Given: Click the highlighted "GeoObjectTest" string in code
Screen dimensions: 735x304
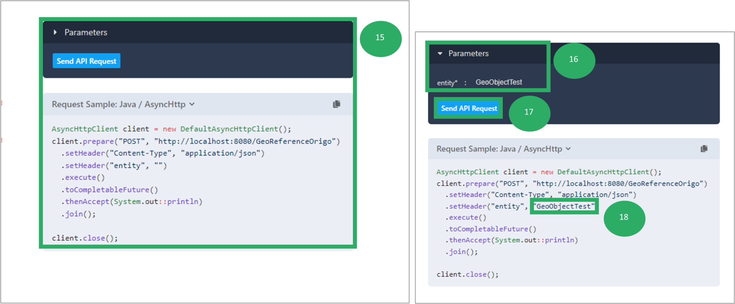Looking at the screenshot, I should tap(564, 207).
